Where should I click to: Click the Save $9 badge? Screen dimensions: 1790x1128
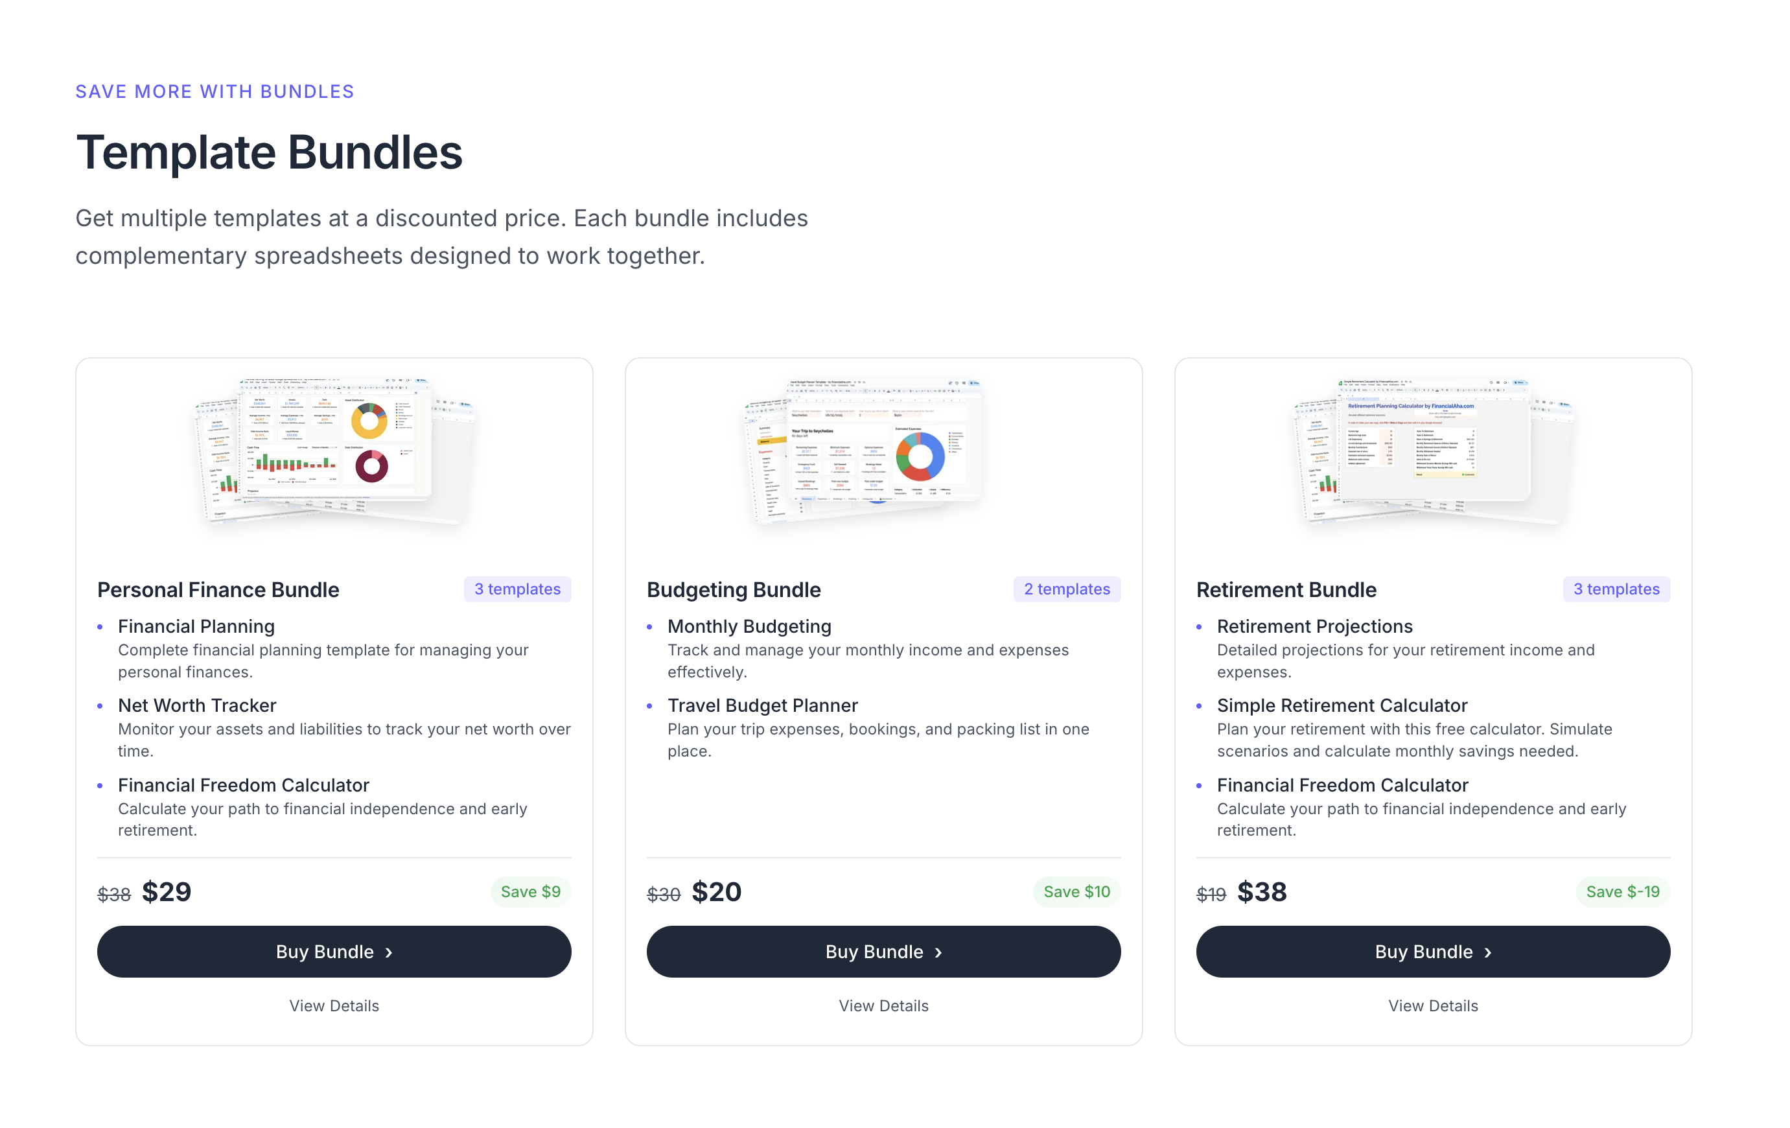(530, 891)
